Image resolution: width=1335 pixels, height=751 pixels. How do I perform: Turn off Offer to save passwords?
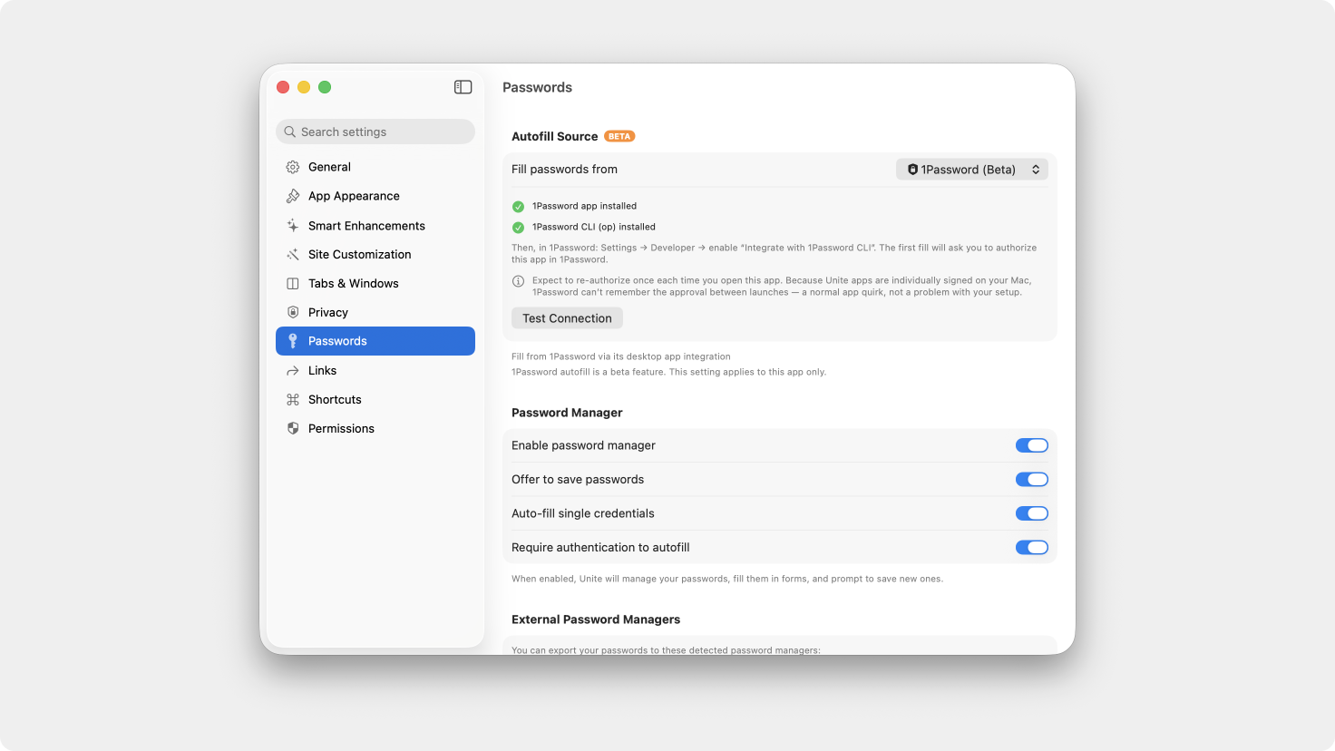click(x=1032, y=480)
